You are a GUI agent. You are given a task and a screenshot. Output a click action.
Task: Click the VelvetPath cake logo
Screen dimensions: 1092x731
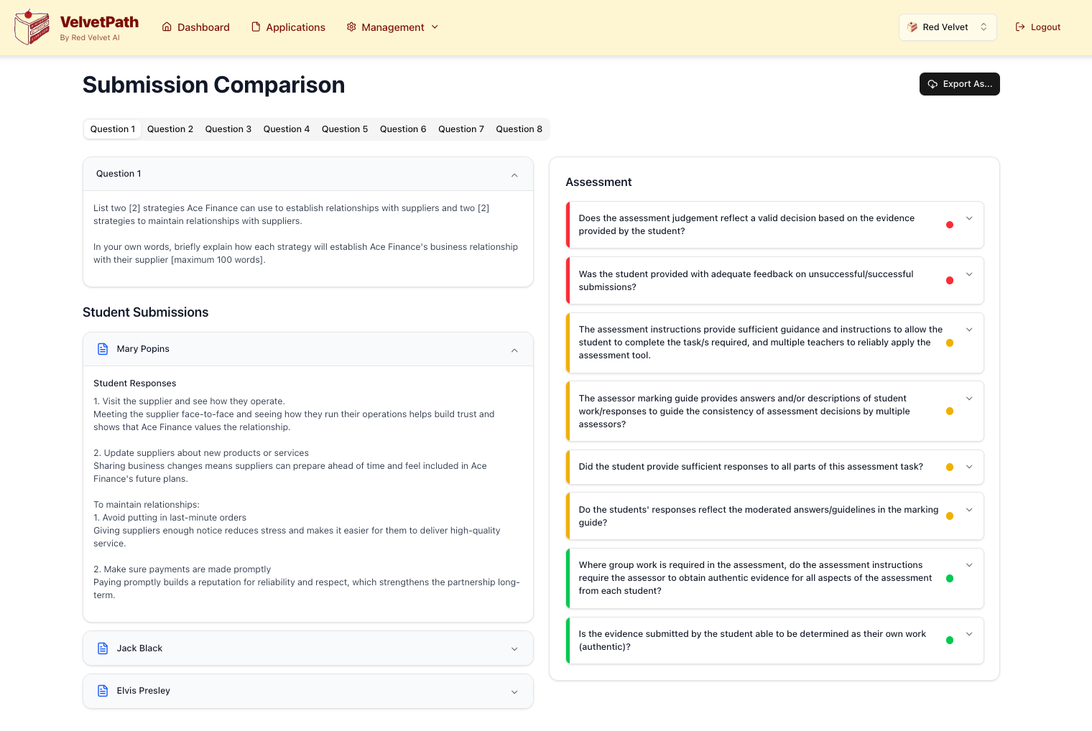coord(31,26)
